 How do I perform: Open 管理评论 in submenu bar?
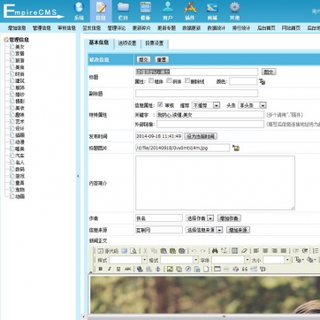(x=117, y=28)
